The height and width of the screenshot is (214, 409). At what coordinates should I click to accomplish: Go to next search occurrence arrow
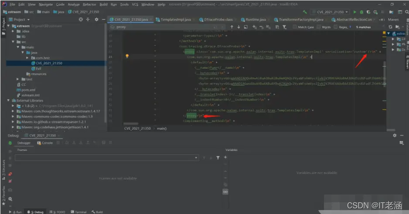coord(239,27)
